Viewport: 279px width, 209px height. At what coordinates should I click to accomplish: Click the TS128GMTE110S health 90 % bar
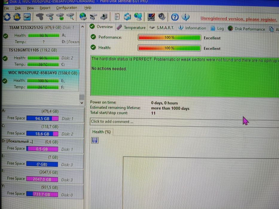pos(43,58)
